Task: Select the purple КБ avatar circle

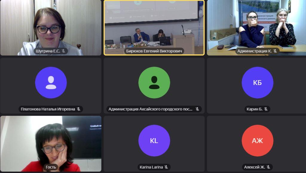Action: click(257, 83)
